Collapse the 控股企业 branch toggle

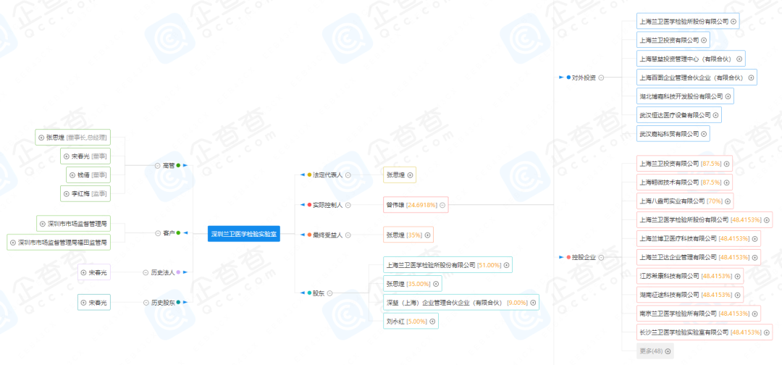(602, 257)
